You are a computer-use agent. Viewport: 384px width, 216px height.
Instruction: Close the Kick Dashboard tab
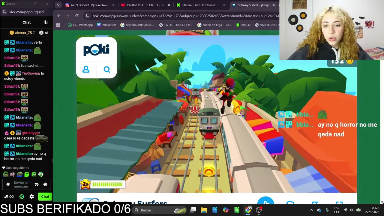[x=224, y=5]
